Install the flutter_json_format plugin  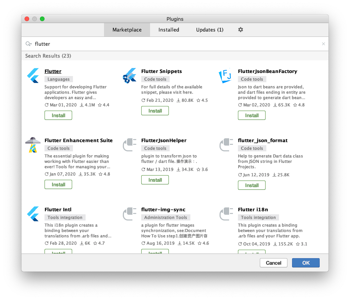(252, 185)
